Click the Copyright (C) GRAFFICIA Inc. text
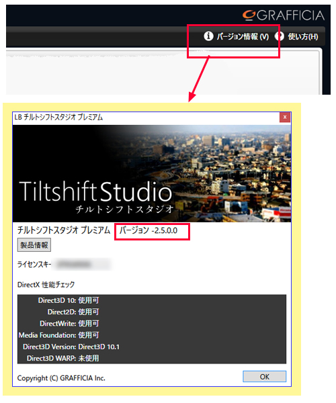Image resolution: width=336 pixels, height=403 pixels. [x=61, y=378]
